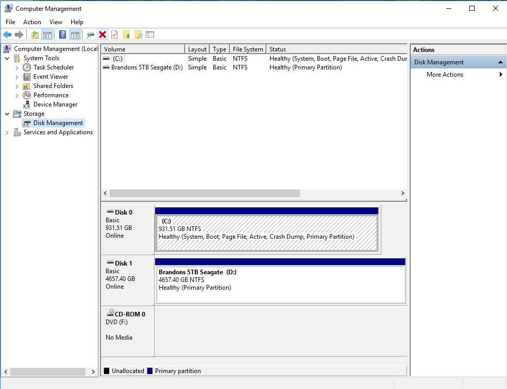Collapse the Storage tree node
The height and width of the screenshot is (389, 507).
click(x=7, y=113)
